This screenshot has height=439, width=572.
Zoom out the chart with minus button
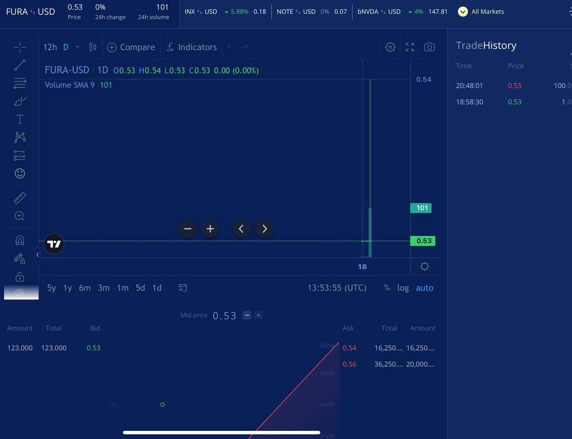(187, 229)
